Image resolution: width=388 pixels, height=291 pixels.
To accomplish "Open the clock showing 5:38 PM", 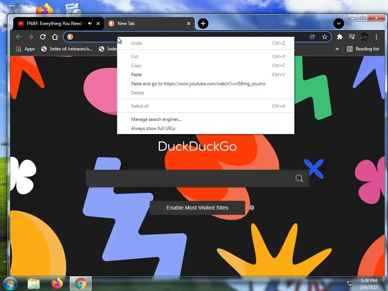I will 369,284.
